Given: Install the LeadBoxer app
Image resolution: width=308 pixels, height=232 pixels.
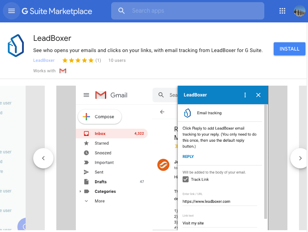Looking at the screenshot, I should (x=289, y=49).
